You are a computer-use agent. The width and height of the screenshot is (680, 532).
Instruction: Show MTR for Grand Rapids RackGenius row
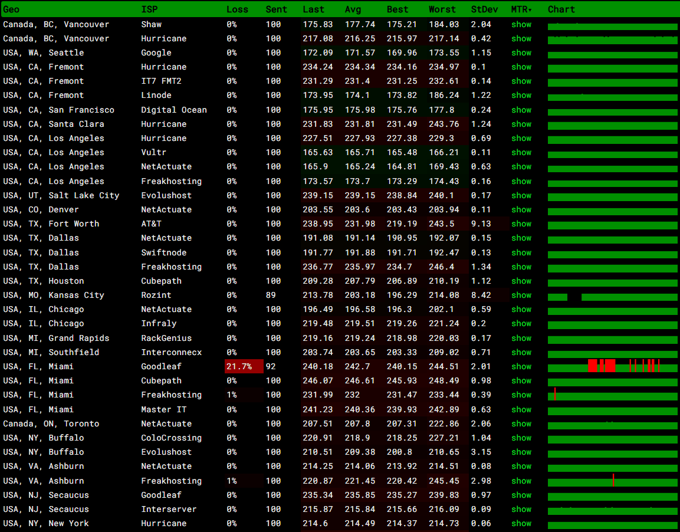coord(521,338)
